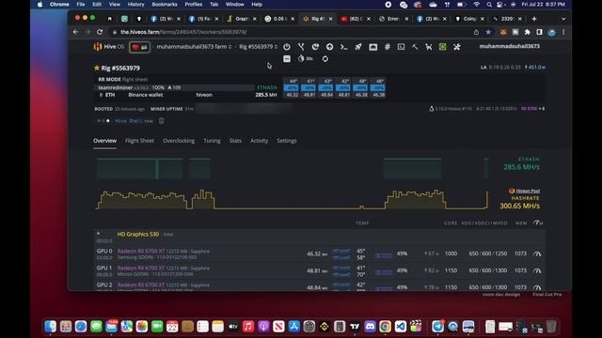
Task: Switch to the Activity tab
Action: click(x=260, y=141)
